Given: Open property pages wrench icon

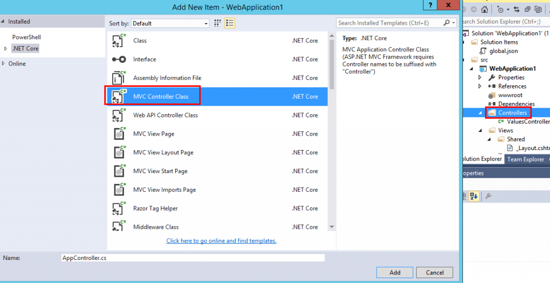Looking at the screenshot, I should click(488, 196).
